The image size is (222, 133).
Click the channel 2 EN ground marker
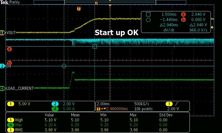(2, 66)
